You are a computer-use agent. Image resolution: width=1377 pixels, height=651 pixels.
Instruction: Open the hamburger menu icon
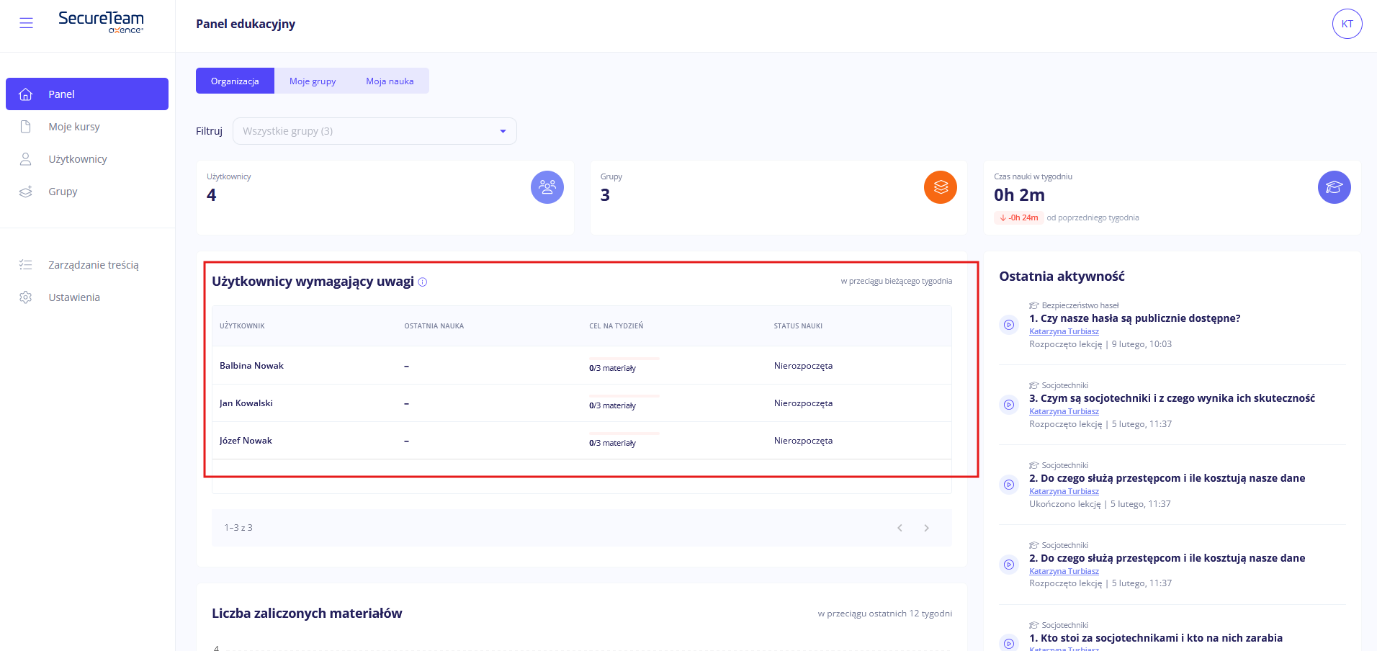pos(26,23)
